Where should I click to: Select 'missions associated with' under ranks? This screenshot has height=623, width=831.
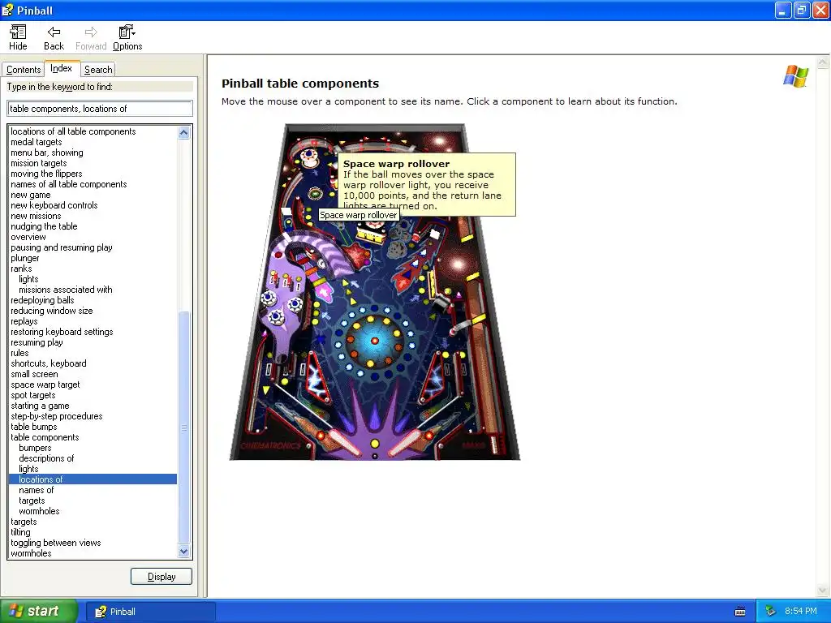[65, 290]
